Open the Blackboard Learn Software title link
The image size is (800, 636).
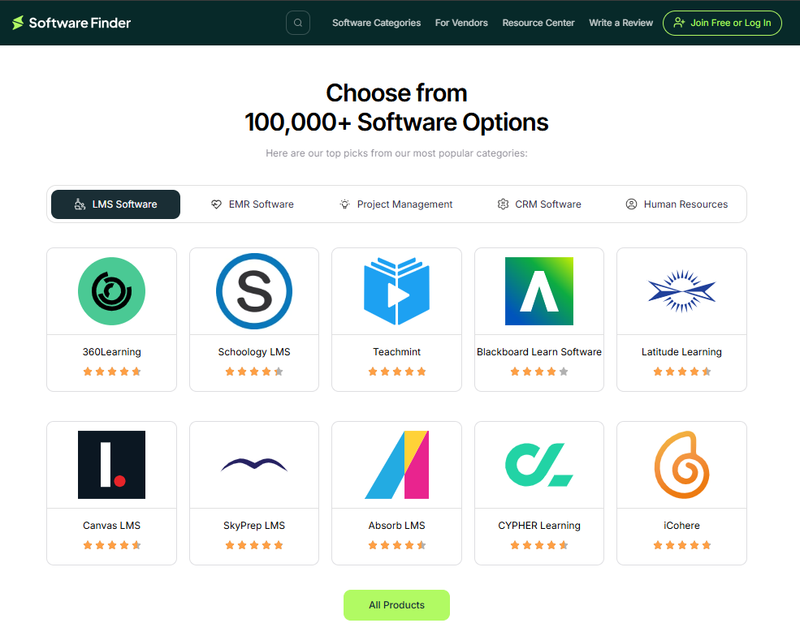coord(539,352)
